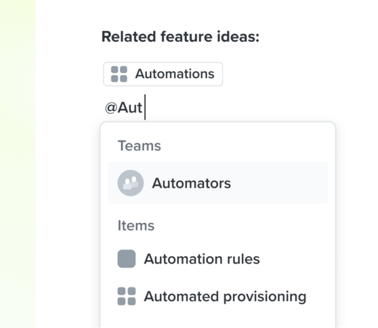This screenshot has width=378, height=328.
Task: Click the Related feature ideas heading
Action: coord(180,37)
